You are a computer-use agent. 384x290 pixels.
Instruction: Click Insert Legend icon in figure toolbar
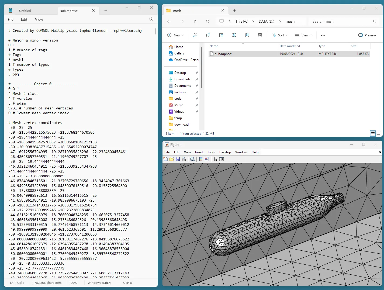click(207, 159)
